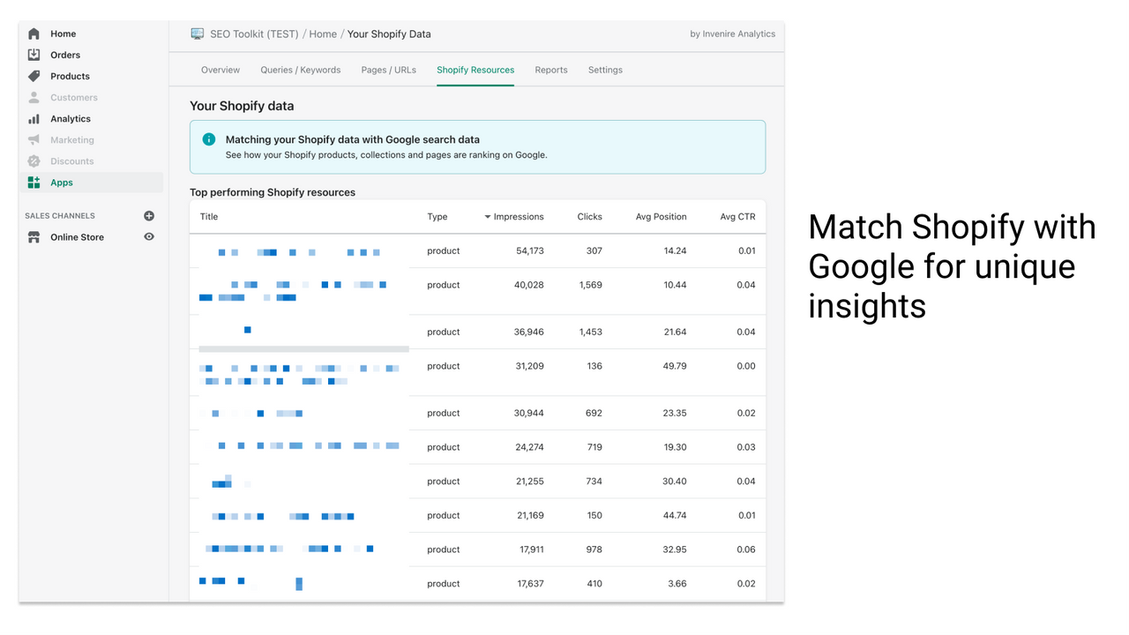
Task: Click the Products tag icon
Action: point(34,76)
